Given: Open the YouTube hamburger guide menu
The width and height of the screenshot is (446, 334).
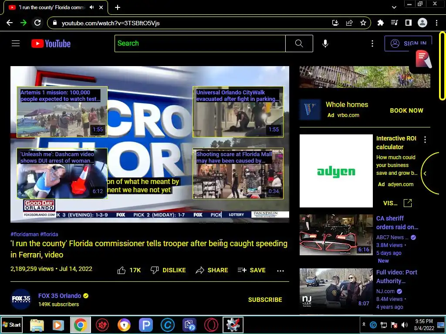Looking at the screenshot, I should coord(16,43).
